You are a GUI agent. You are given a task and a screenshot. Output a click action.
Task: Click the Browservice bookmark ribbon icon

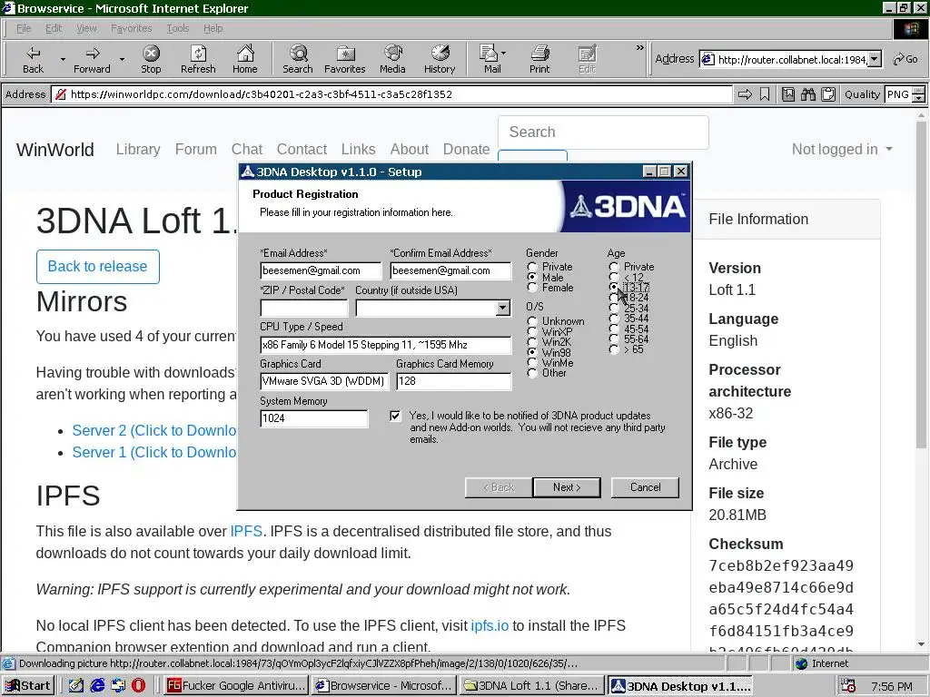click(x=765, y=94)
